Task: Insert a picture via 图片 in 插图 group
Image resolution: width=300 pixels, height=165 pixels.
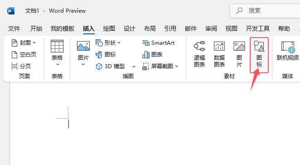Action: click(x=83, y=50)
